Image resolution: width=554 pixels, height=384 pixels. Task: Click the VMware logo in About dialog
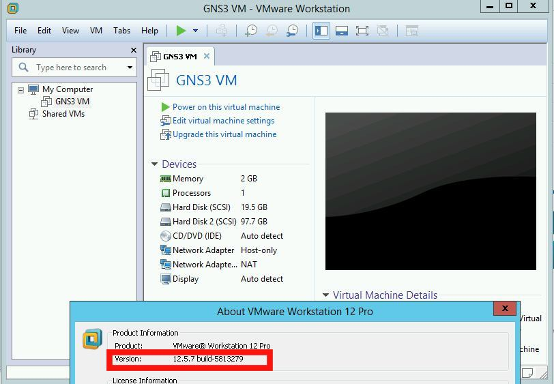92,339
